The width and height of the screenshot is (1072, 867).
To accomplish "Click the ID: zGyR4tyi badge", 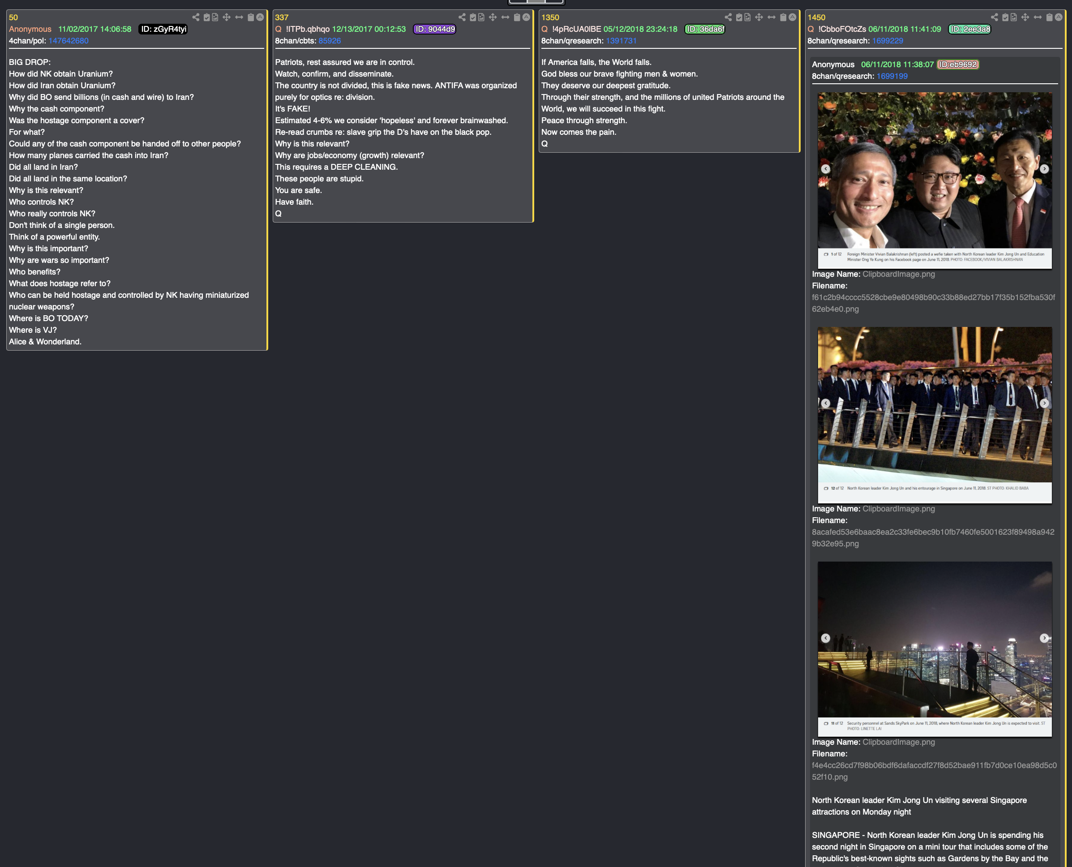I will point(163,29).
